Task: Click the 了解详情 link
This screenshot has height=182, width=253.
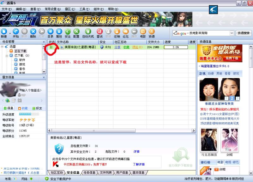Action: point(139,164)
